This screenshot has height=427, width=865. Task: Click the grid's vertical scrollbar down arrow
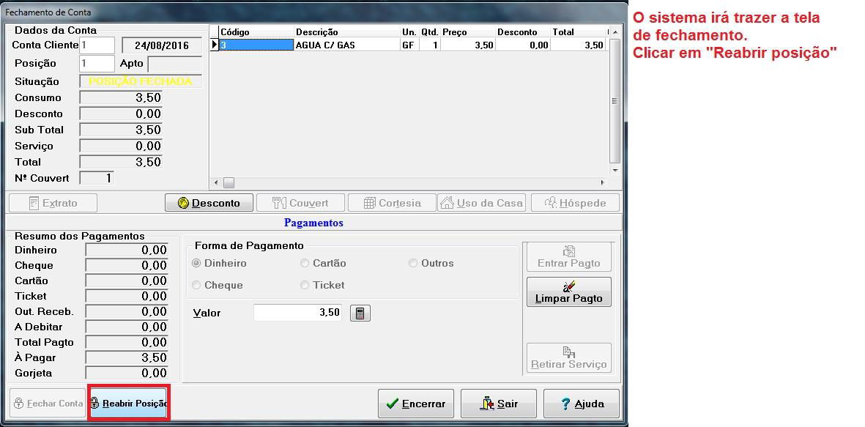coord(615,171)
